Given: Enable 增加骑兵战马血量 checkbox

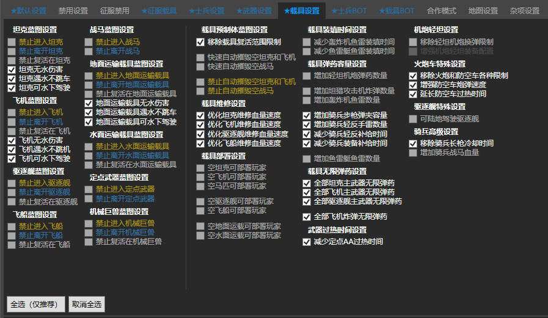Looking at the screenshot, I should 413,153.
